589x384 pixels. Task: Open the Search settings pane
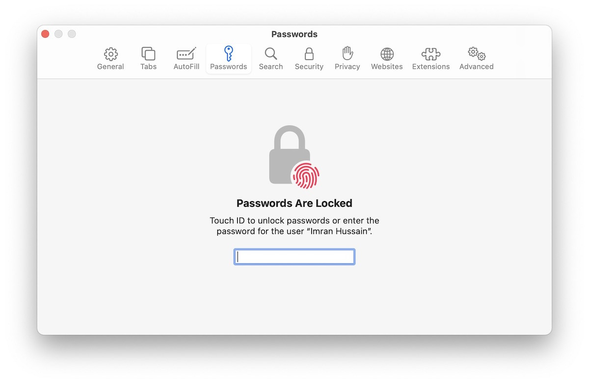(271, 59)
